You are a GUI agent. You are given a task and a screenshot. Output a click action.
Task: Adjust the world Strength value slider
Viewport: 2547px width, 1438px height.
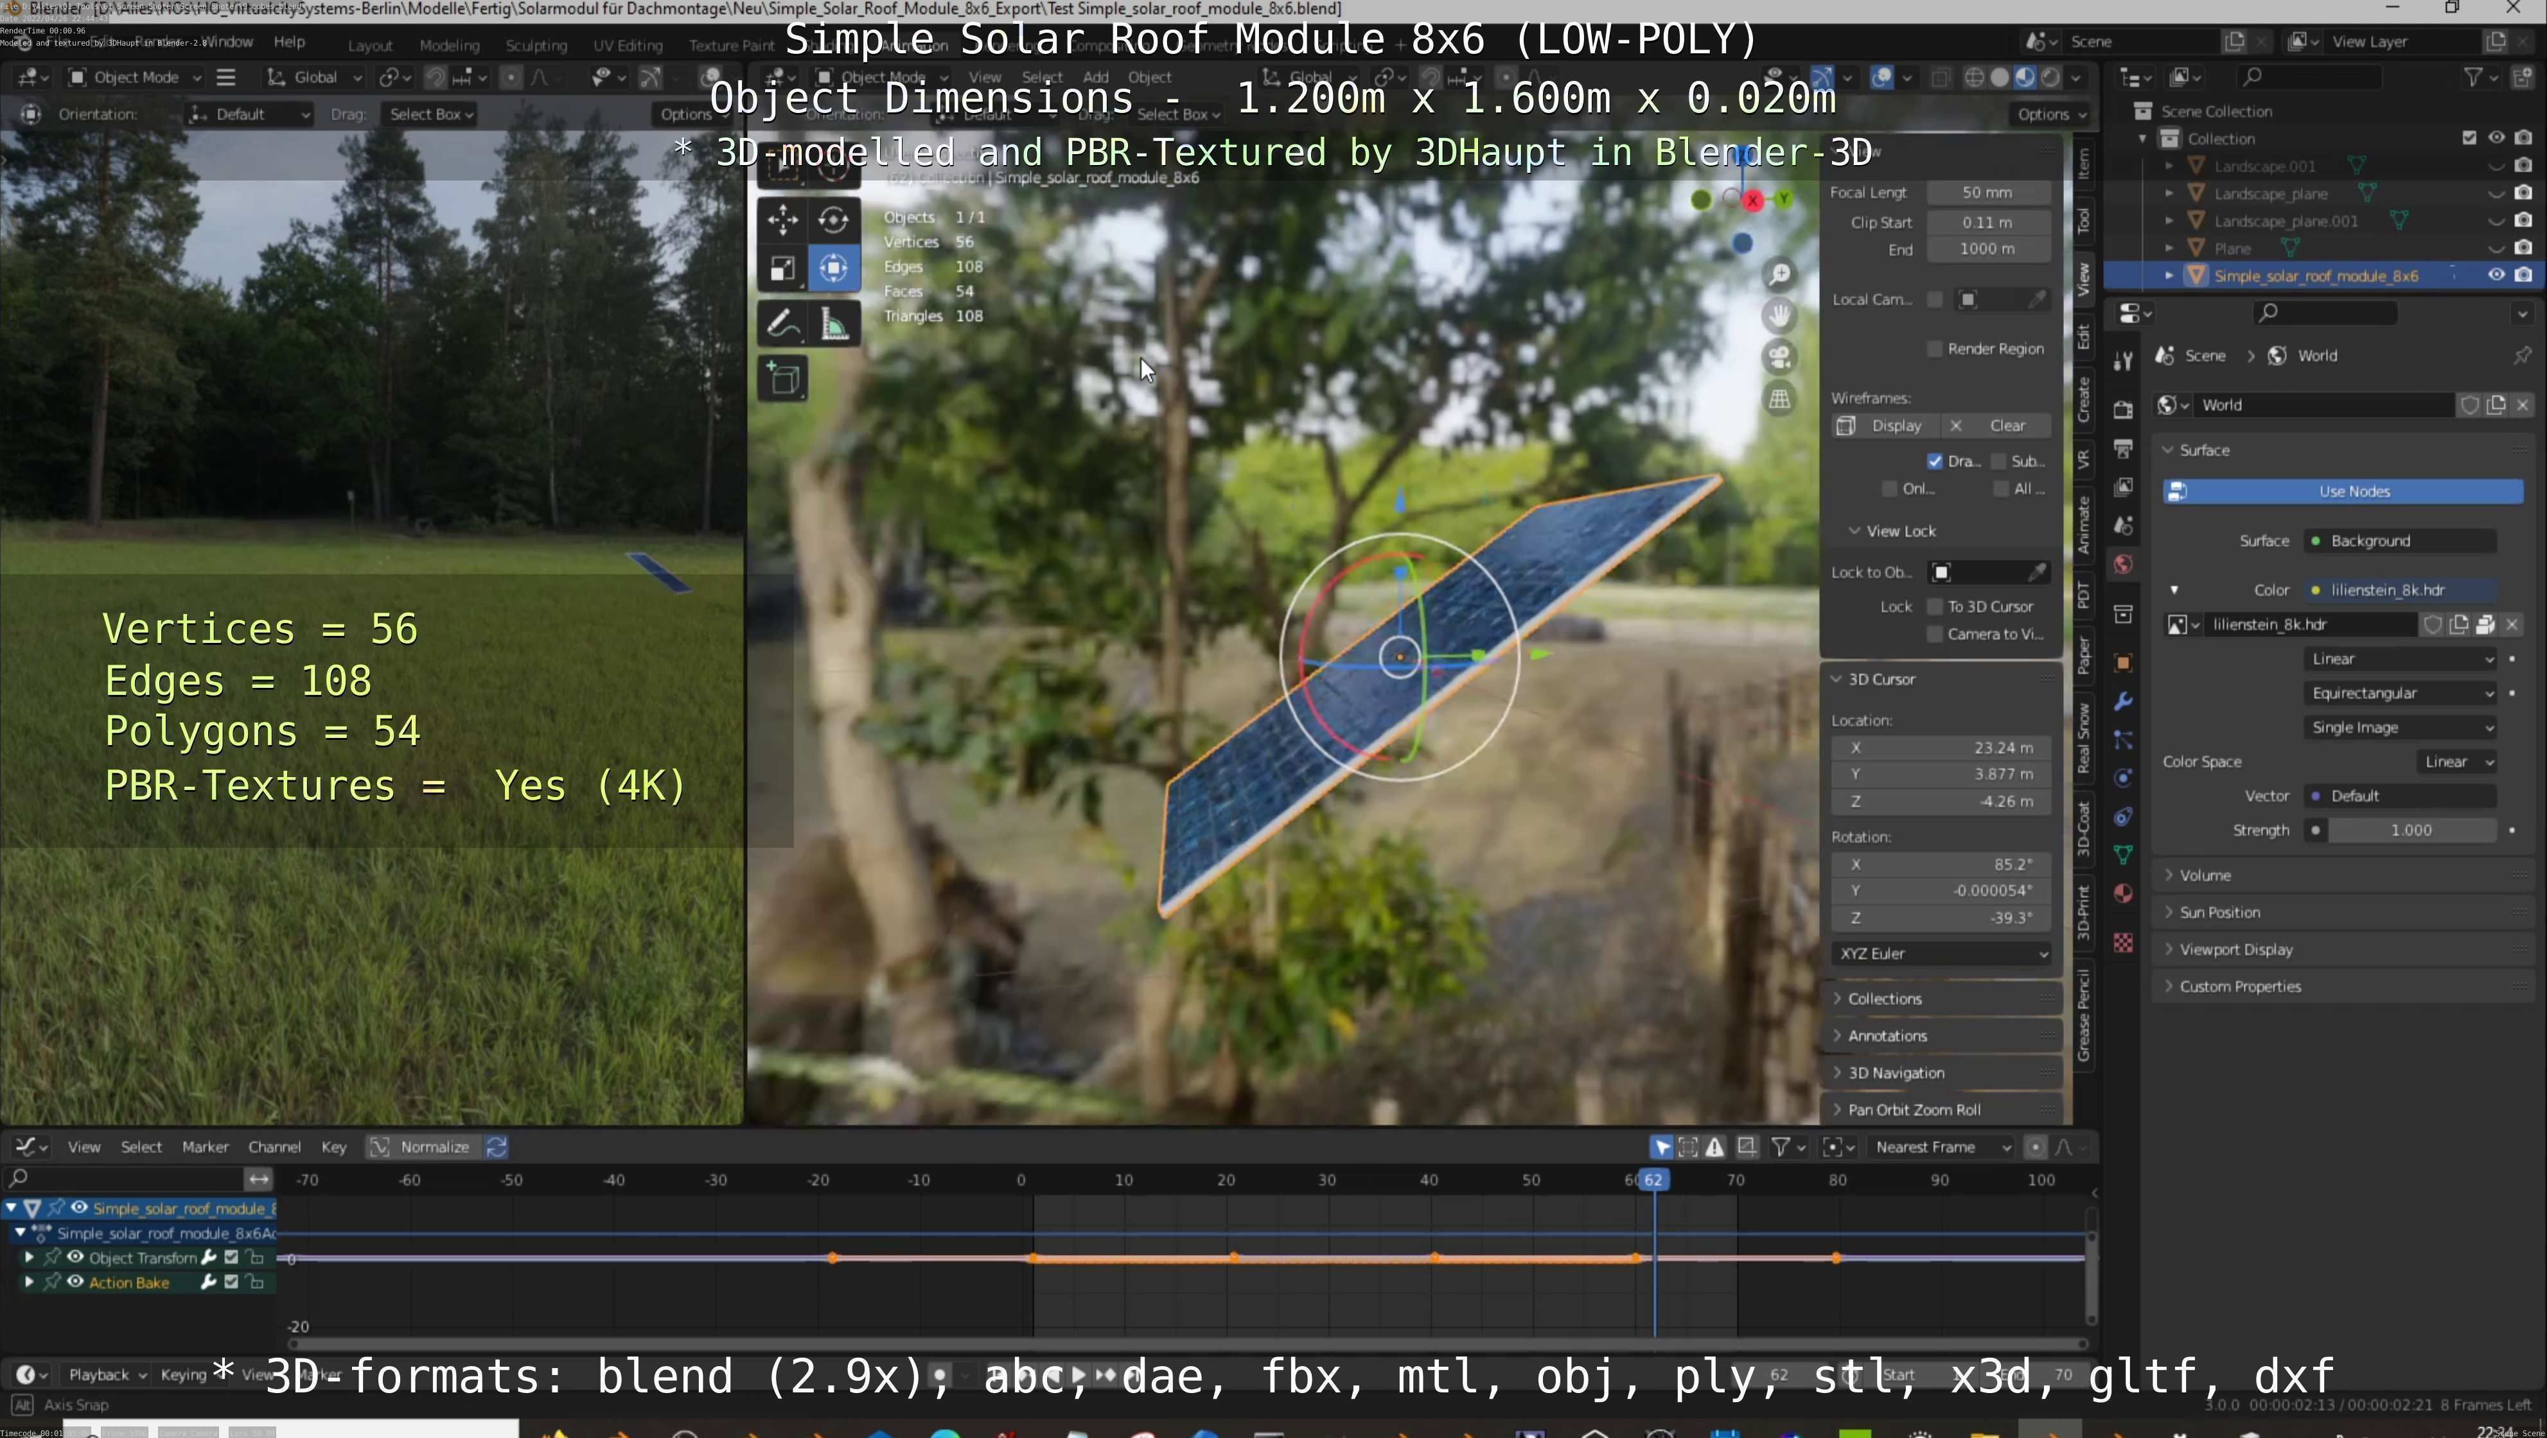coord(2410,830)
